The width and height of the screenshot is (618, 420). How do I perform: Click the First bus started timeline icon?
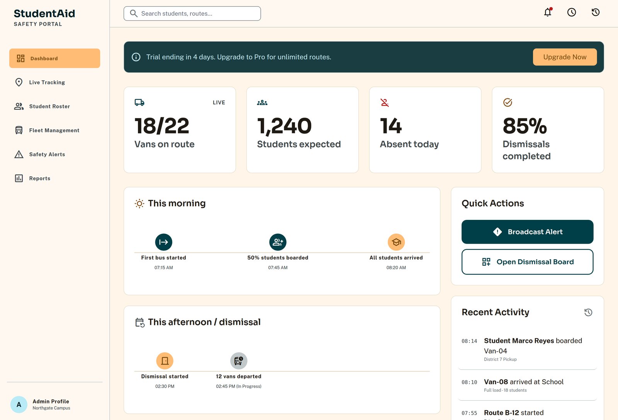pos(164,242)
